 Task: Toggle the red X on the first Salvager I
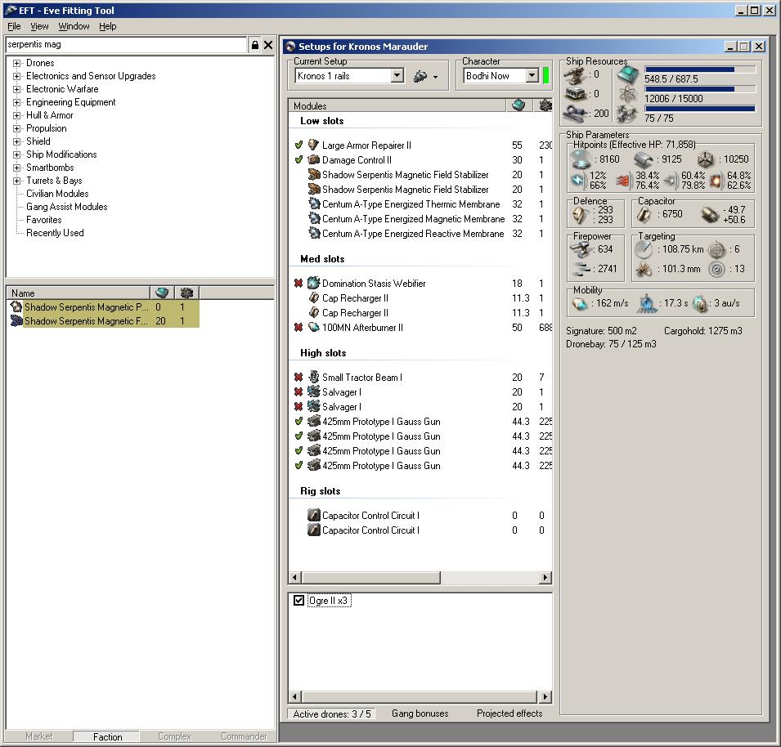coord(298,391)
